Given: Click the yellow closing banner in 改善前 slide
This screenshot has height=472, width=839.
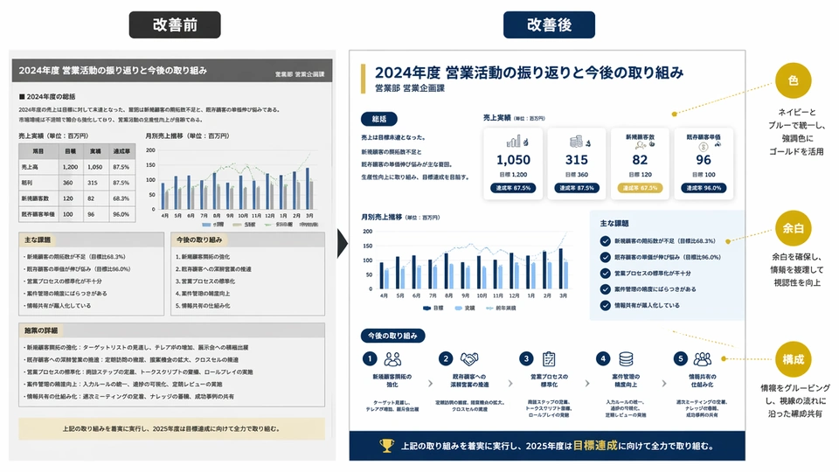Looking at the screenshot, I should (172, 428).
